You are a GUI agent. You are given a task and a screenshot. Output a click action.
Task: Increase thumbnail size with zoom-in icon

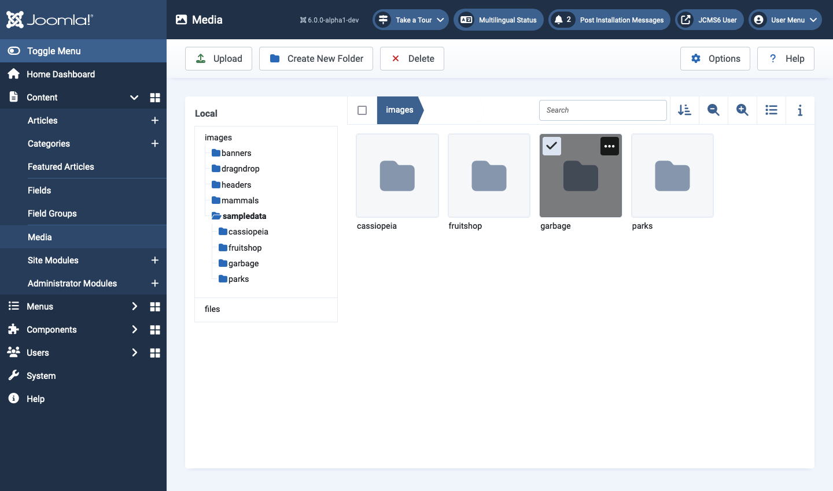(x=742, y=110)
